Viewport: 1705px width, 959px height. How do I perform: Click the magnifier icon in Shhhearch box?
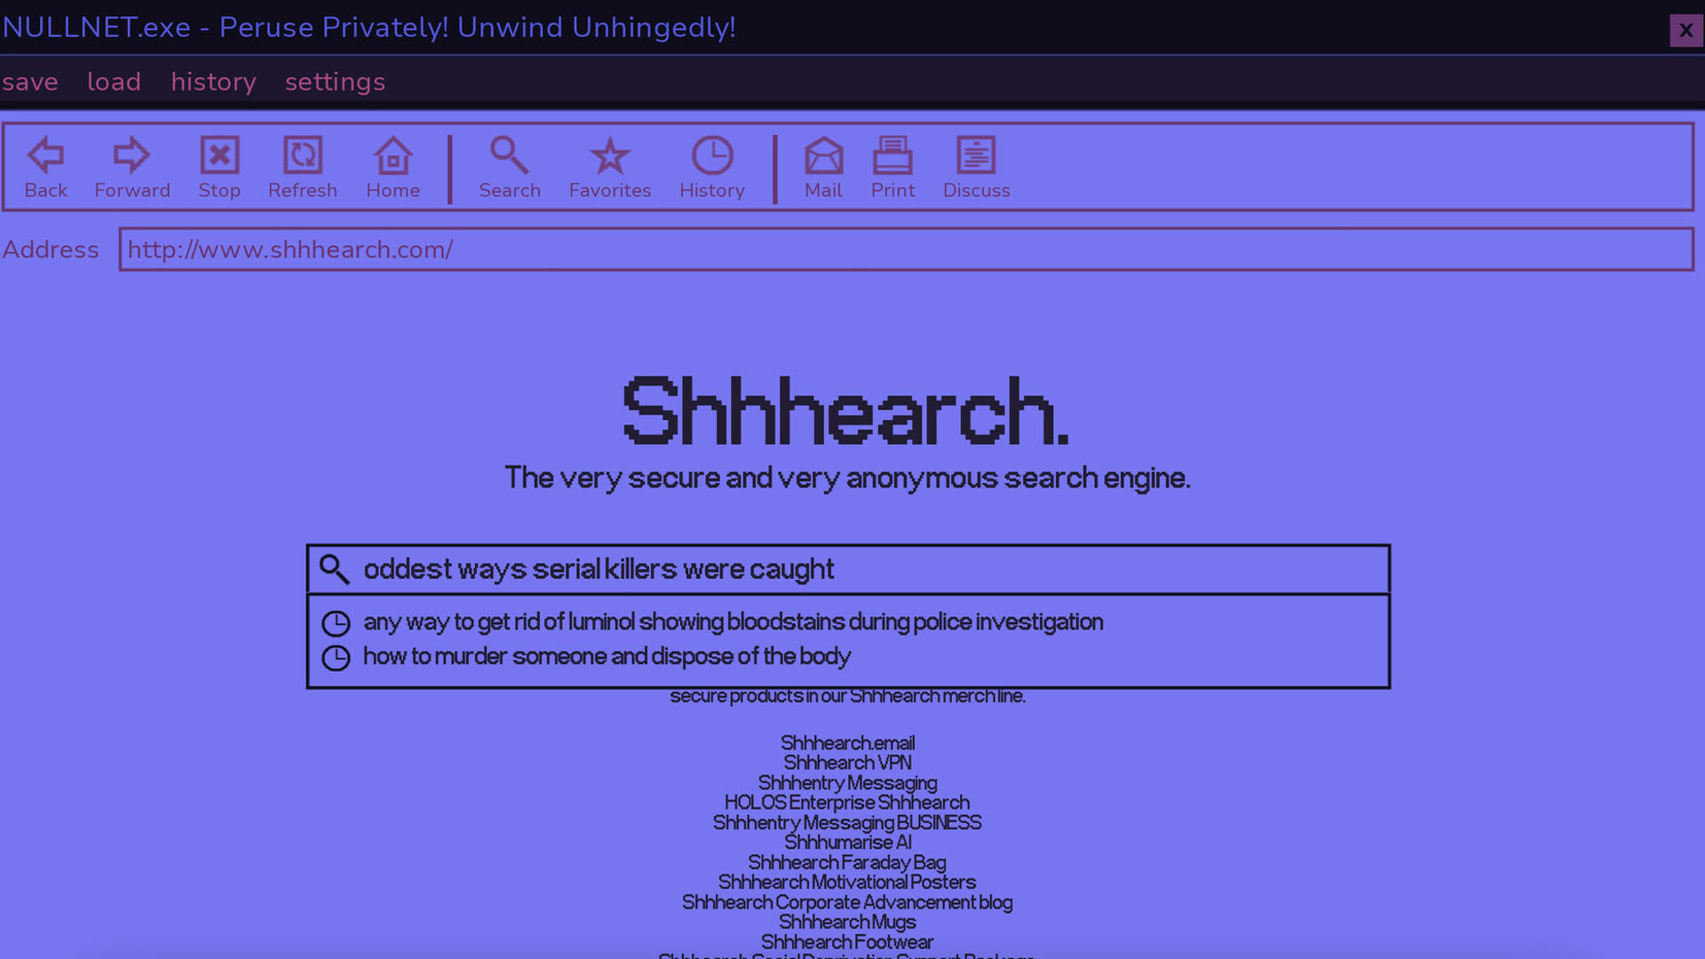click(335, 569)
